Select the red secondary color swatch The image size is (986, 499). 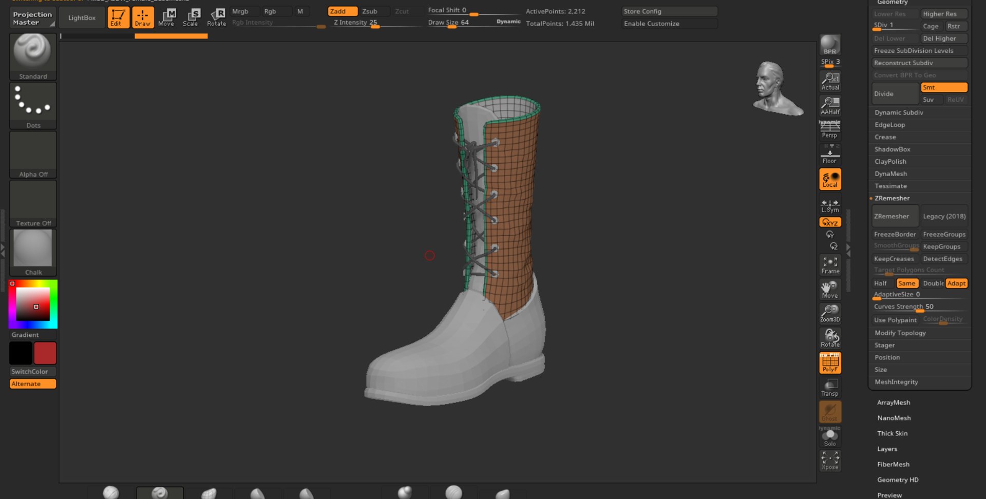[x=45, y=353]
